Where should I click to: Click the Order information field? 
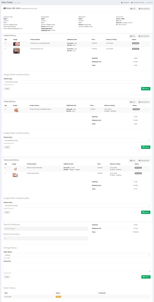pos(46,238)
